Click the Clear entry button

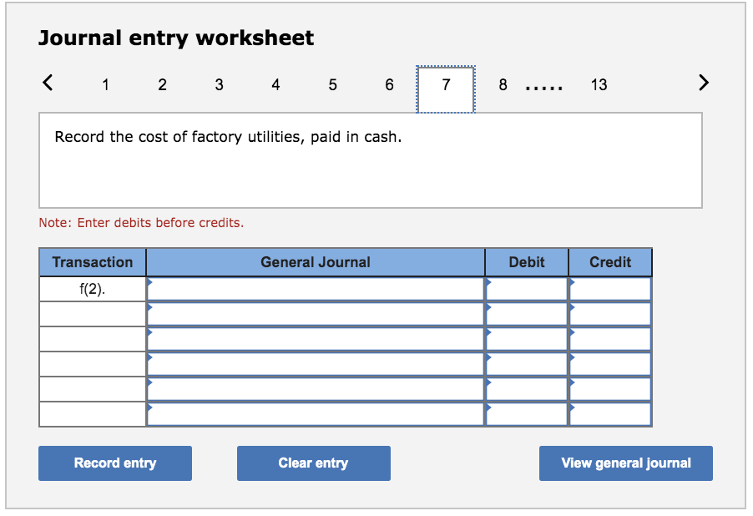313,463
